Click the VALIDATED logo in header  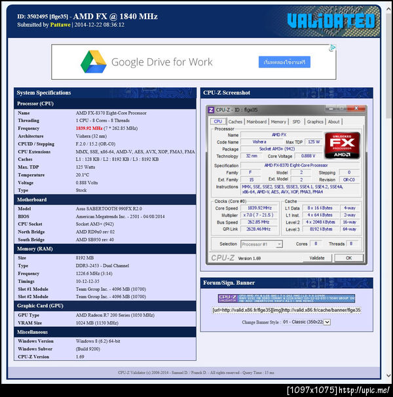(331, 20)
